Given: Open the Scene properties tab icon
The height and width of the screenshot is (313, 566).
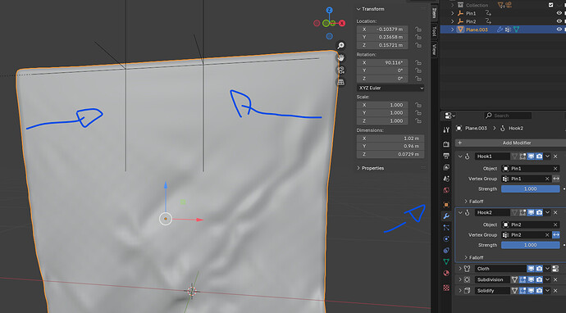Looking at the screenshot, I should pyautogui.click(x=446, y=179).
